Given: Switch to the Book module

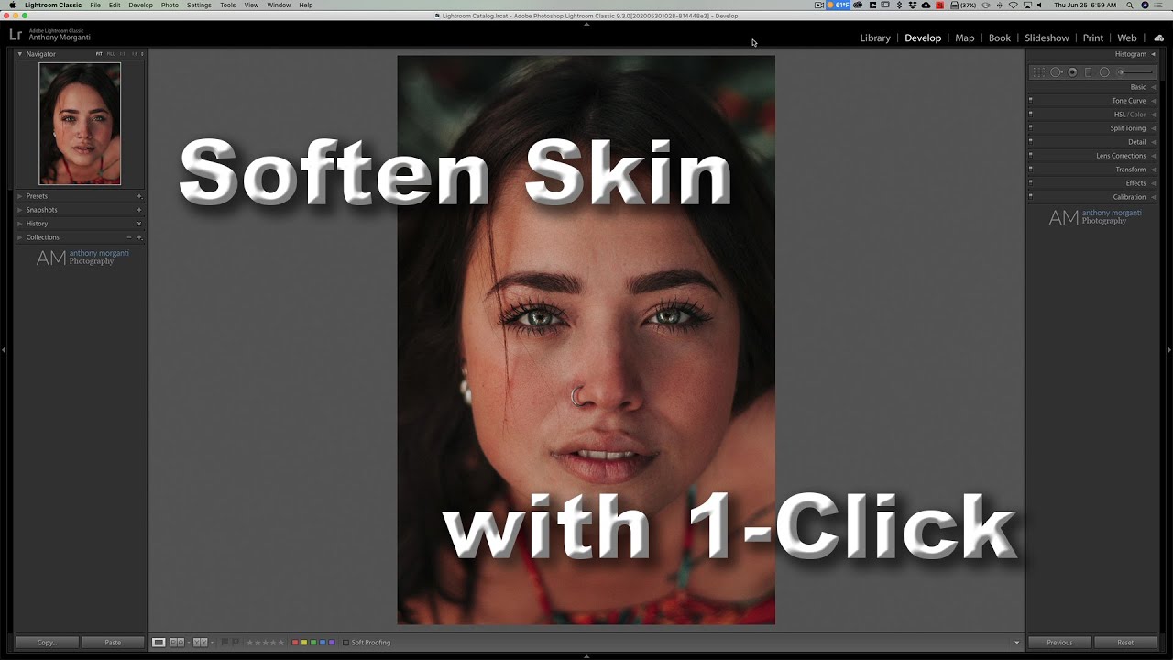Looking at the screenshot, I should 1000,38.
